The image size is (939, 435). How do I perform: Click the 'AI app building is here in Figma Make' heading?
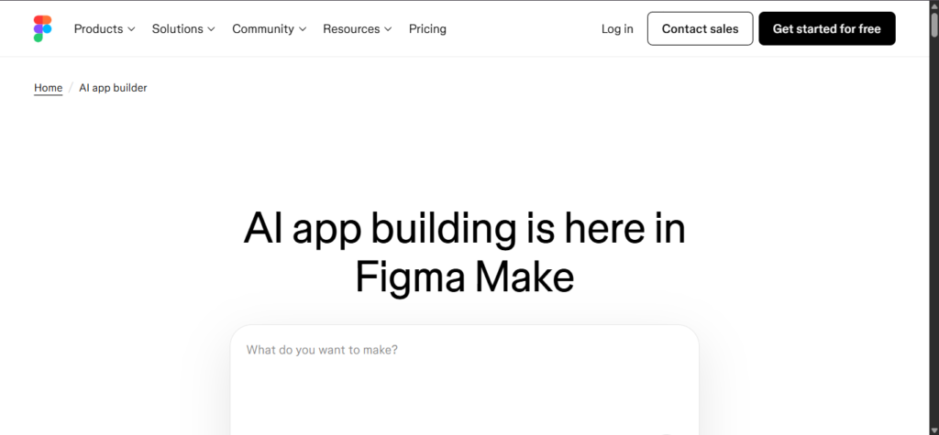pos(465,253)
